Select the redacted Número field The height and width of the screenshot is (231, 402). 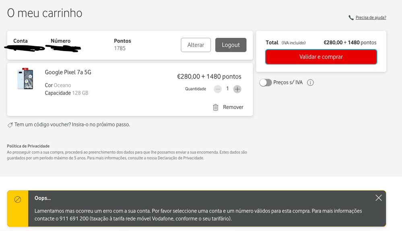pyautogui.click(x=63, y=48)
